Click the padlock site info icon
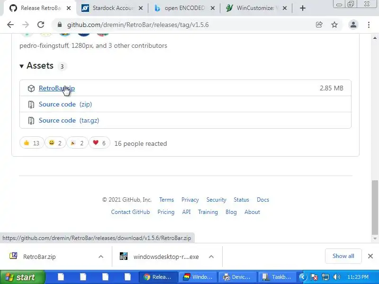 (x=60, y=25)
